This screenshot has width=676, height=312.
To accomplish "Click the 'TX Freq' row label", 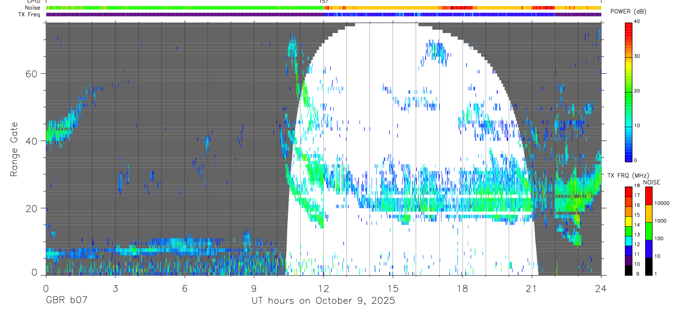I will click(29, 14).
